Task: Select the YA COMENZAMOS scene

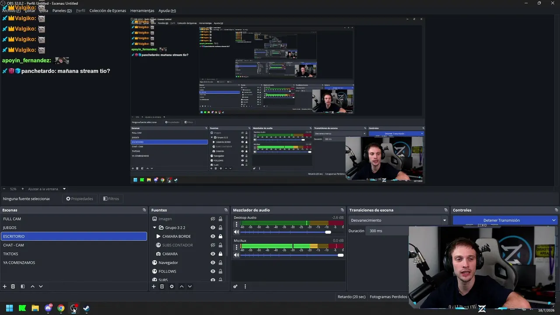Action: 73,262
